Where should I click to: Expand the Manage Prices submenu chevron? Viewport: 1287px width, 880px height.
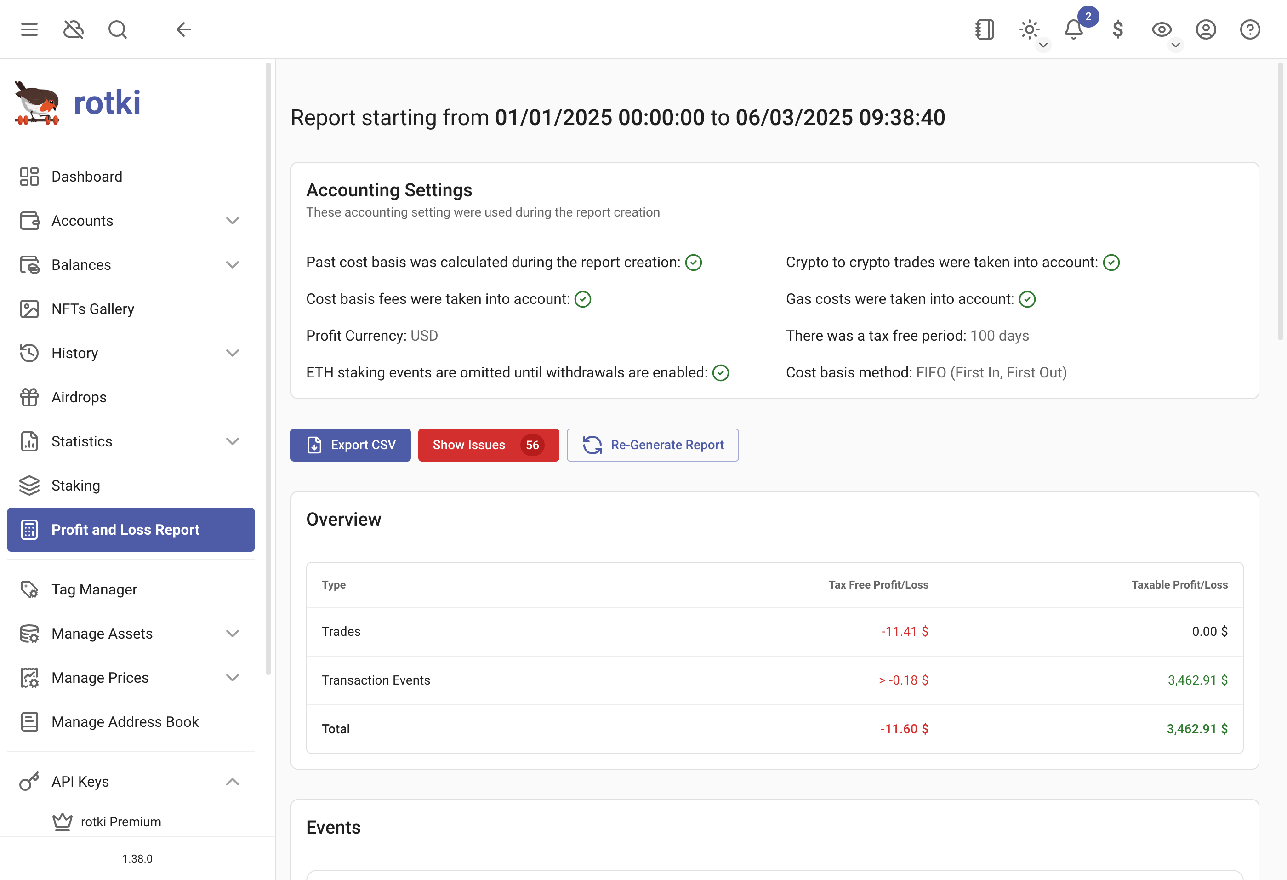[x=233, y=677]
